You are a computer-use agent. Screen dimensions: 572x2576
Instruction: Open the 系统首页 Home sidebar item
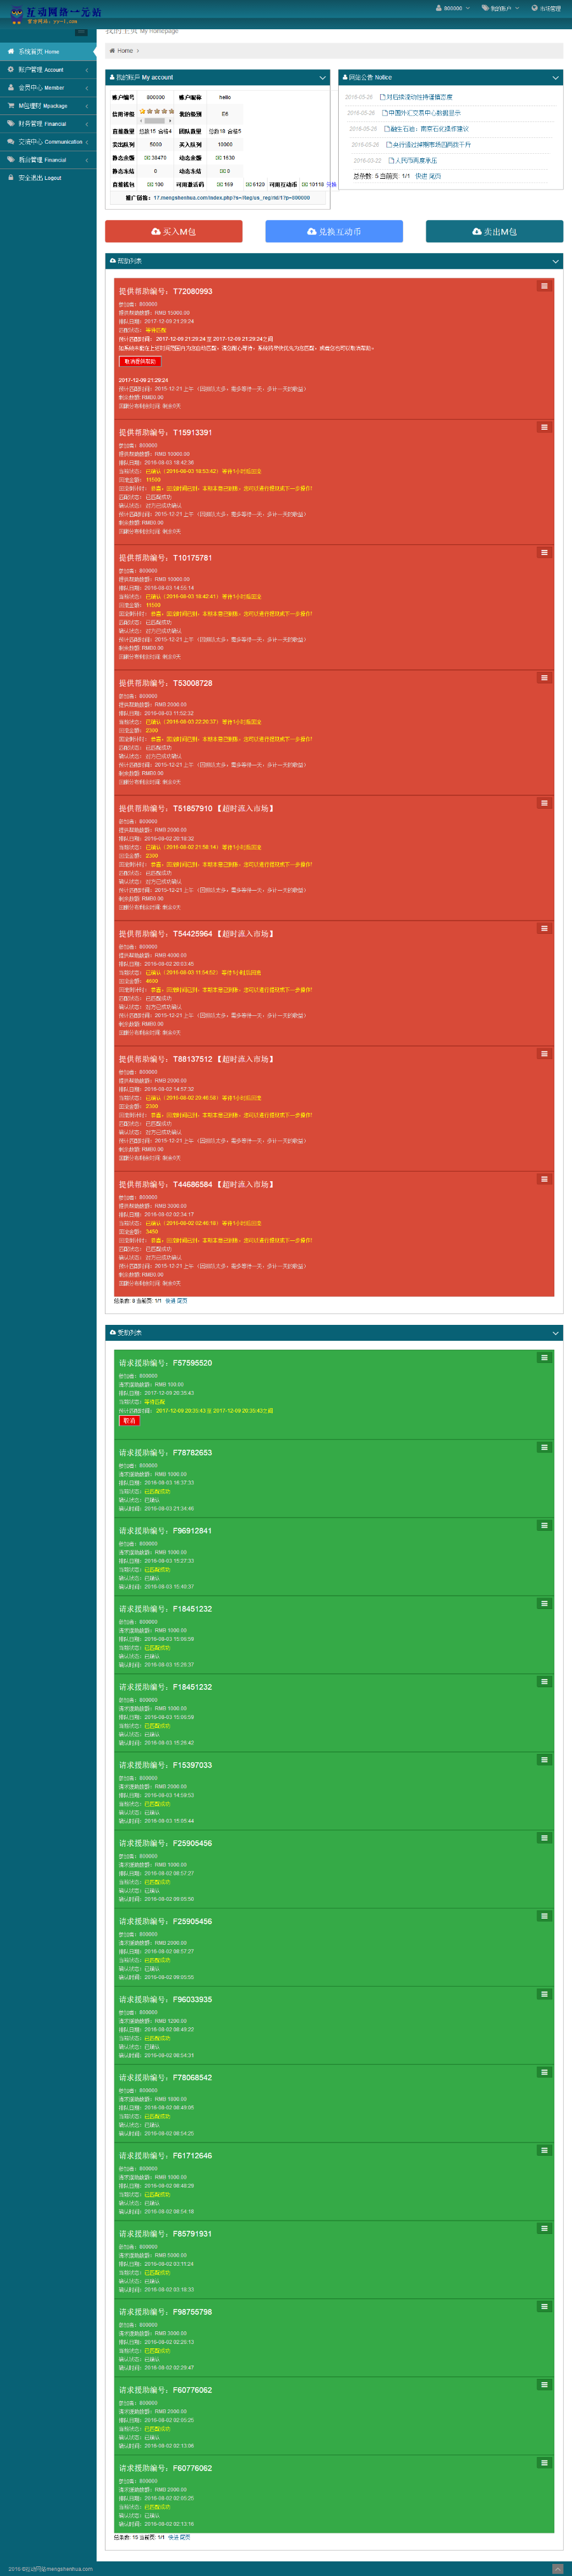click(48, 51)
